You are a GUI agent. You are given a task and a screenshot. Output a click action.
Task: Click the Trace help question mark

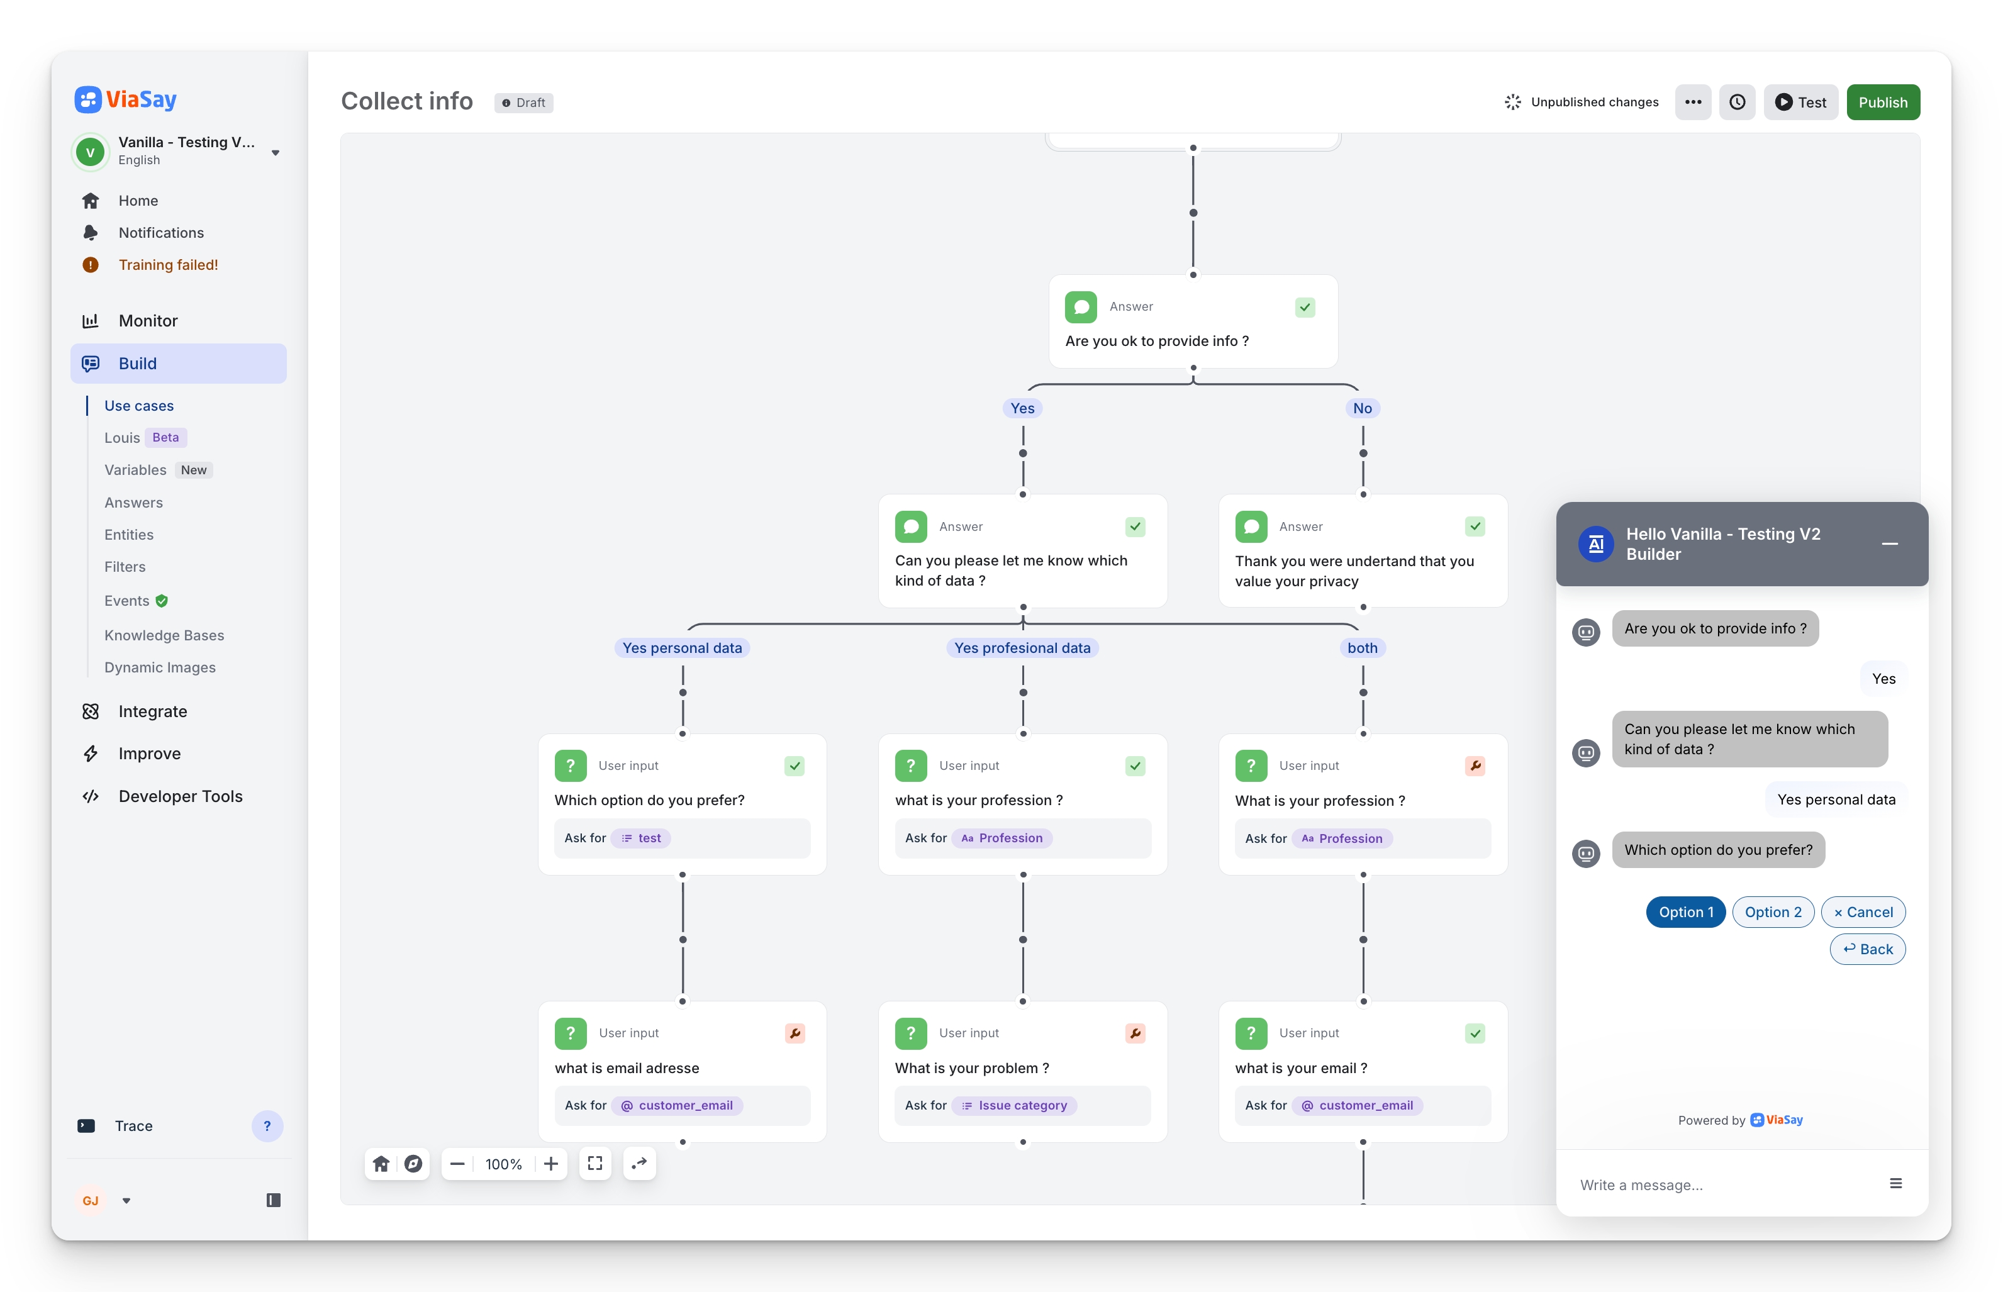click(x=267, y=1126)
